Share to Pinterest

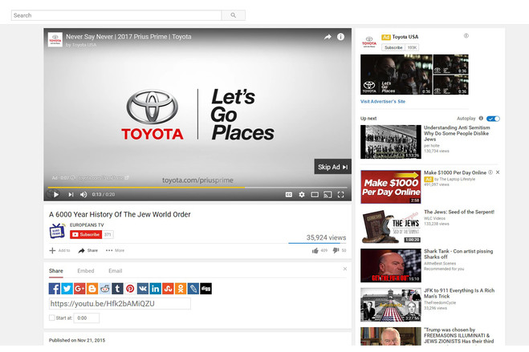coord(130,289)
